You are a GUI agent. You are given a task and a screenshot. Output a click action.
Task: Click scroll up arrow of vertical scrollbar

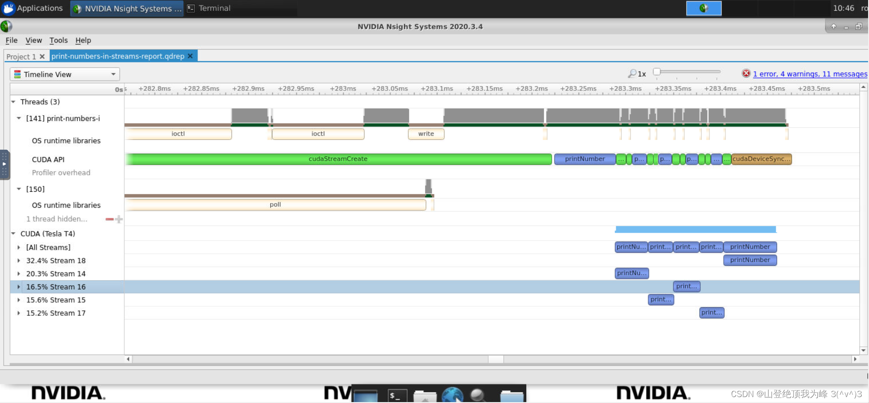863,87
